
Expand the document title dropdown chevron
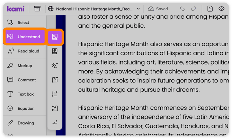click(139, 9)
